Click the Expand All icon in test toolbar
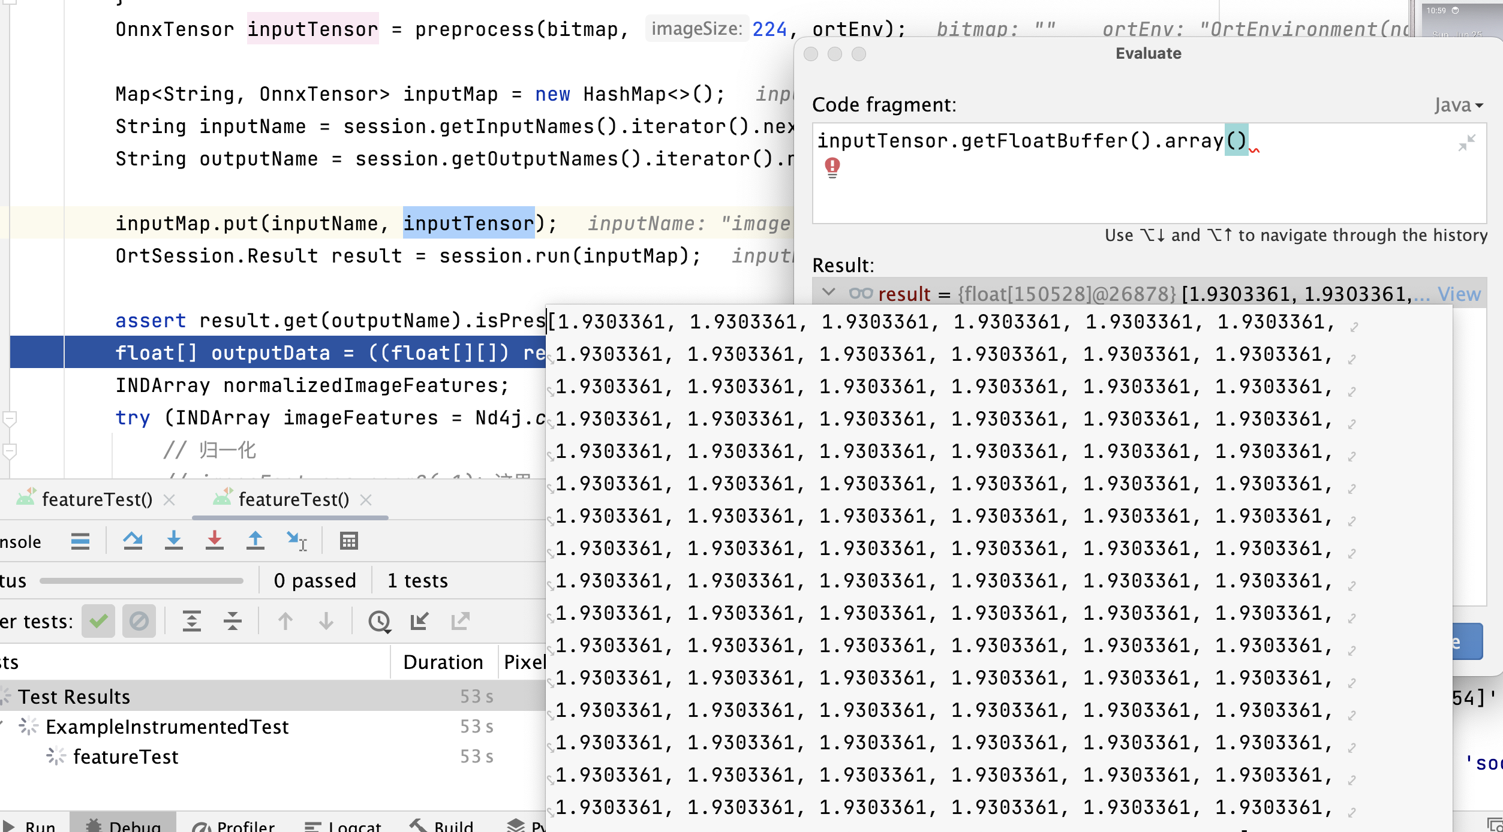1503x832 pixels. click(192, 621)
